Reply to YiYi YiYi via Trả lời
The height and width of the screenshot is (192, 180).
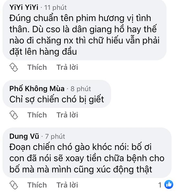pos(67,67)
